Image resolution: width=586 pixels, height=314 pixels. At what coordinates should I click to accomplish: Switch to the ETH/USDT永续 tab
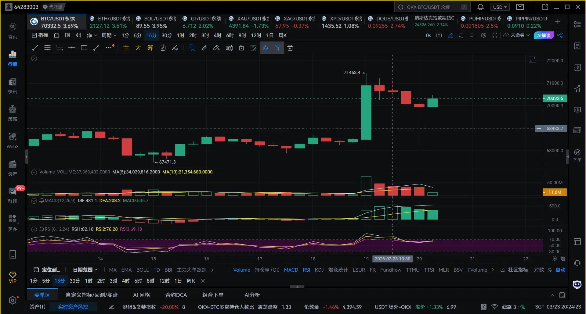110,22
